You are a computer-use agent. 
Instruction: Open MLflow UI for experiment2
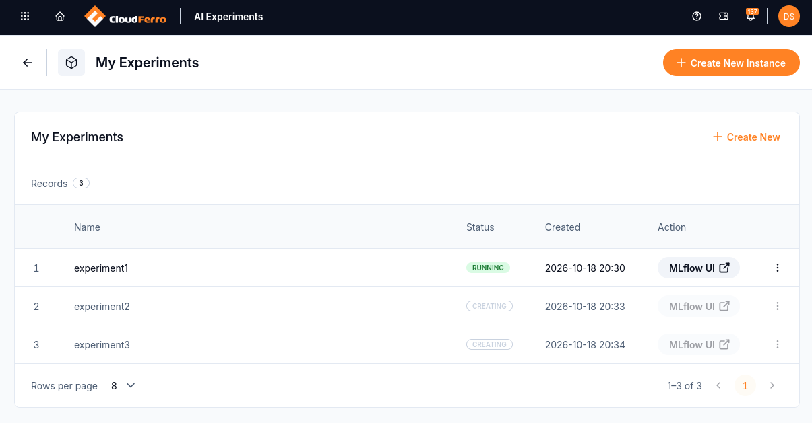699,306
